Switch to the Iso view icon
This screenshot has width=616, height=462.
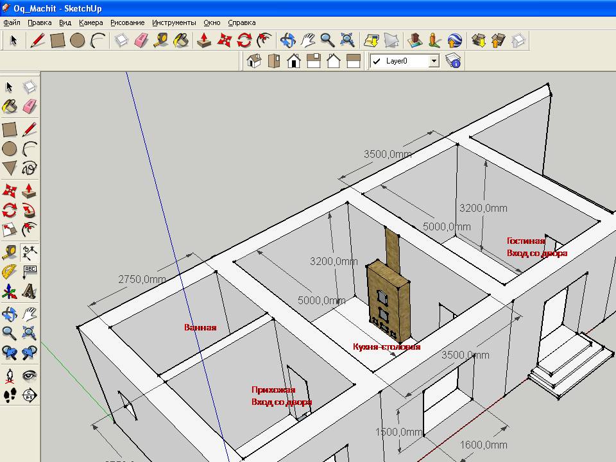[254, 61]
